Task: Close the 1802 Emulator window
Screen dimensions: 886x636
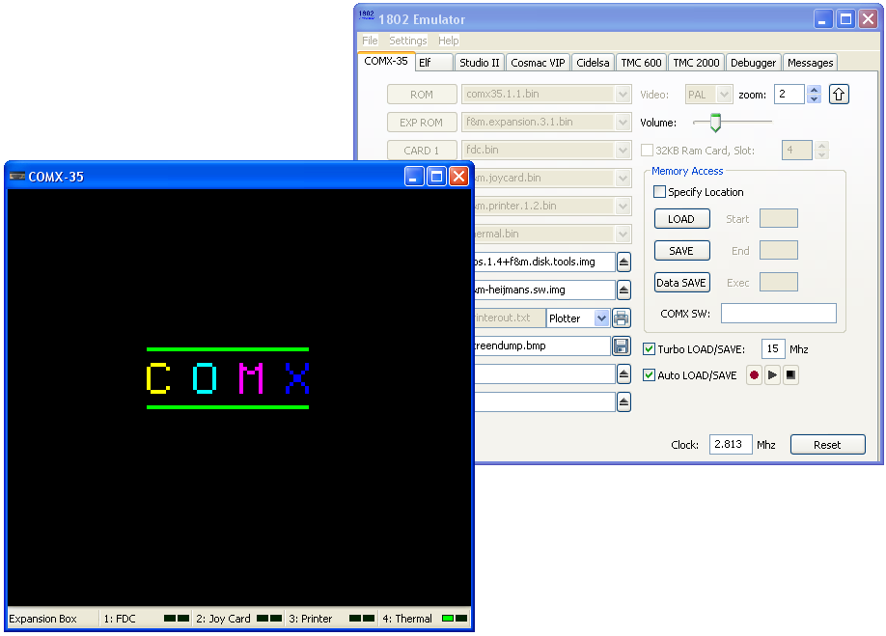Action: point(868,19)
